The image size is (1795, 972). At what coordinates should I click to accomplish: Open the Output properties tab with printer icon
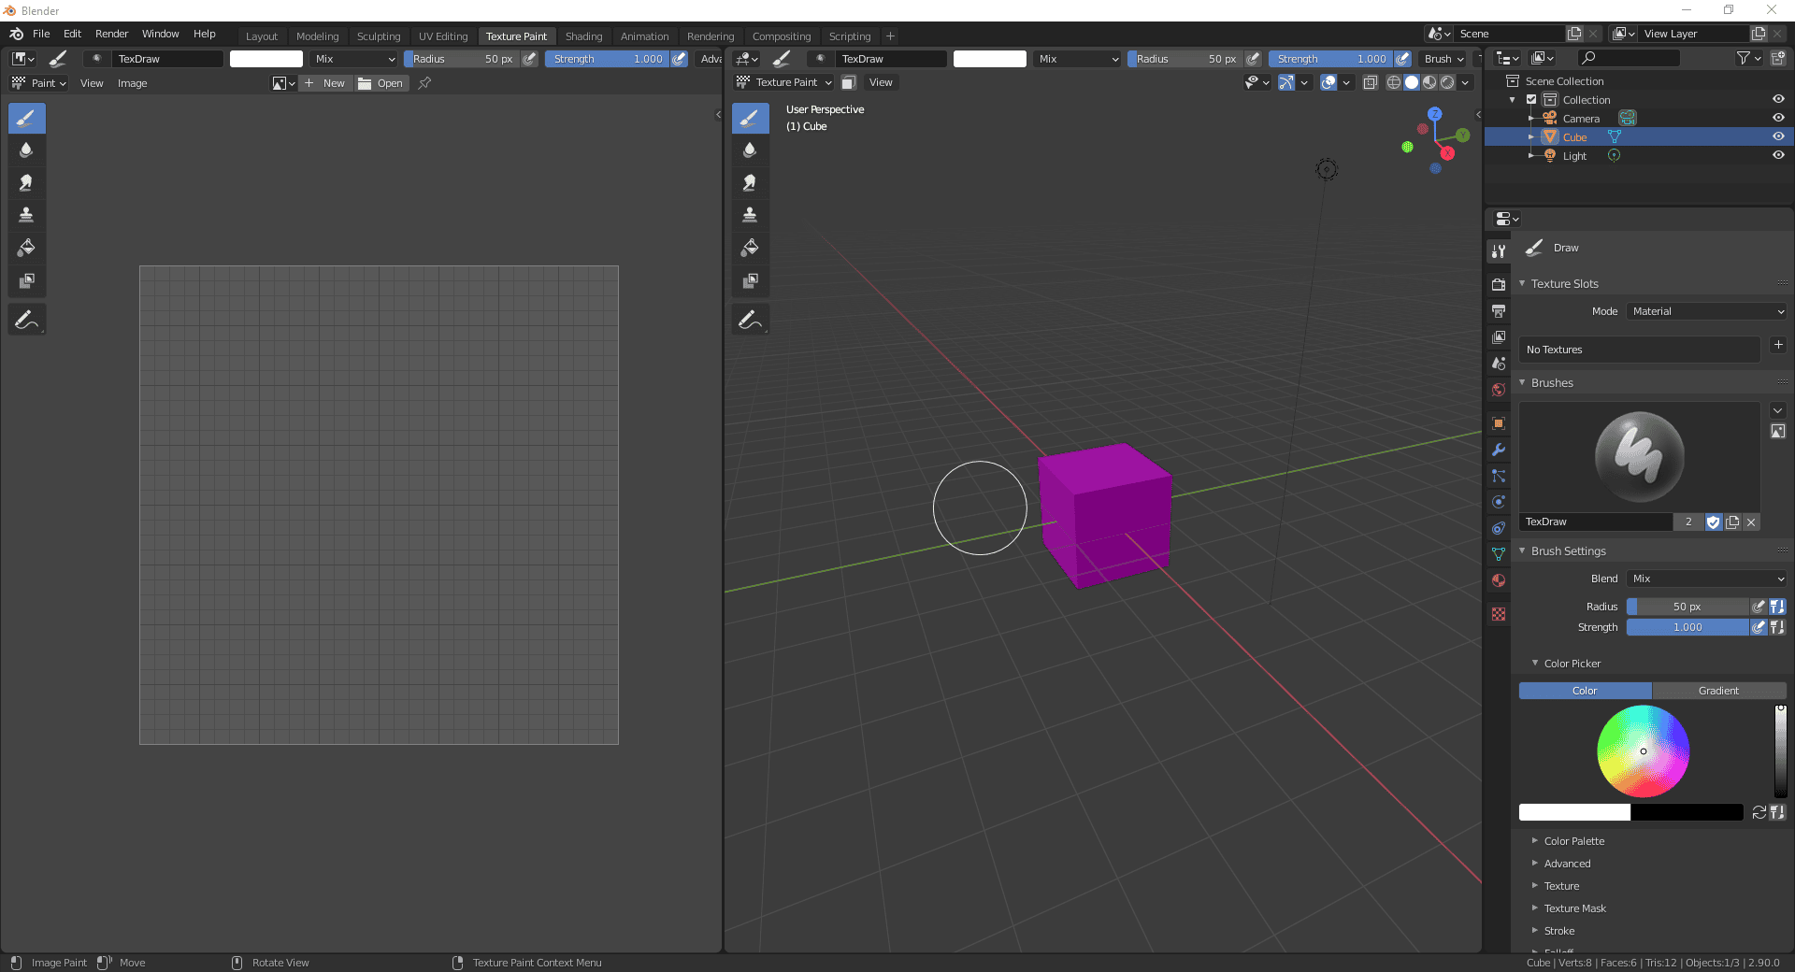(x=1498, y=311)
